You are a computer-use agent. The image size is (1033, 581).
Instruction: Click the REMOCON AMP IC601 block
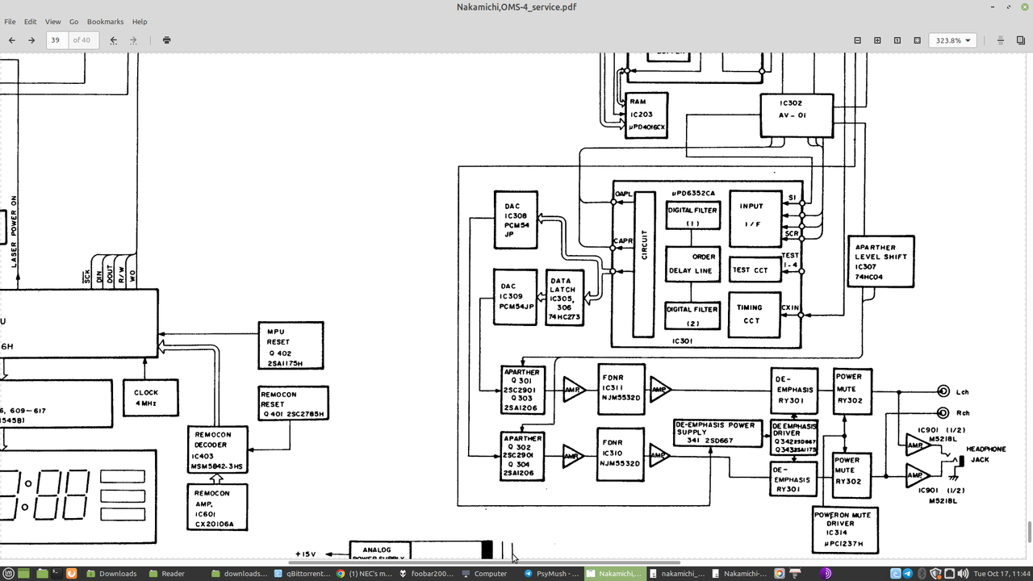tap(217, 508)
